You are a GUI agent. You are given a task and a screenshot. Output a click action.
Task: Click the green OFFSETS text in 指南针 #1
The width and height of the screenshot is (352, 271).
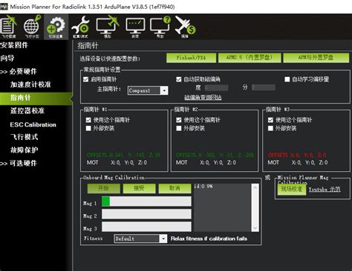tap(123, 155)
